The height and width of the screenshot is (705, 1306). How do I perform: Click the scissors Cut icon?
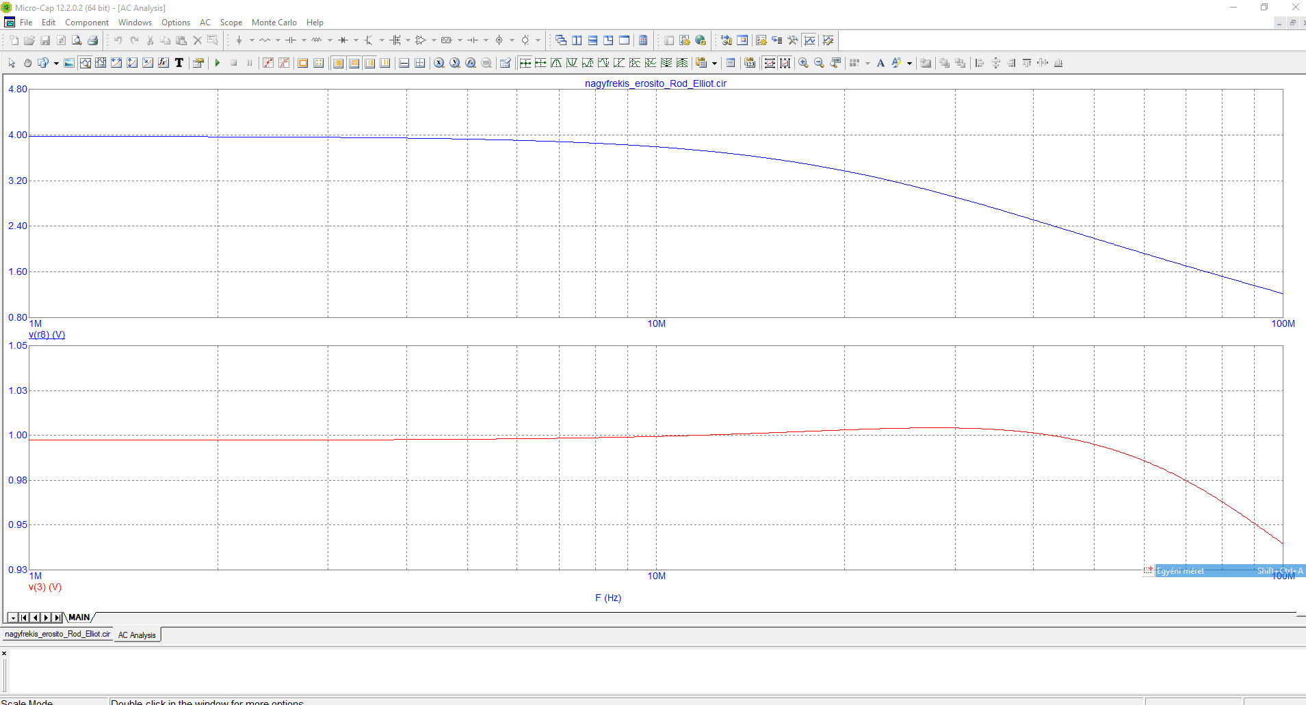150,40
